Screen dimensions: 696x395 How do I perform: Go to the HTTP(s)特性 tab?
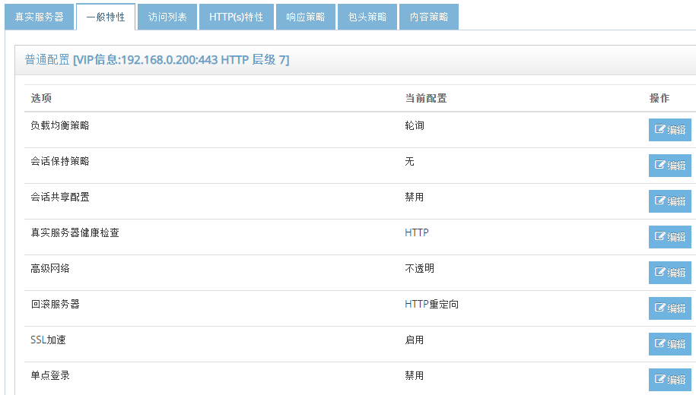coord(236,17)
